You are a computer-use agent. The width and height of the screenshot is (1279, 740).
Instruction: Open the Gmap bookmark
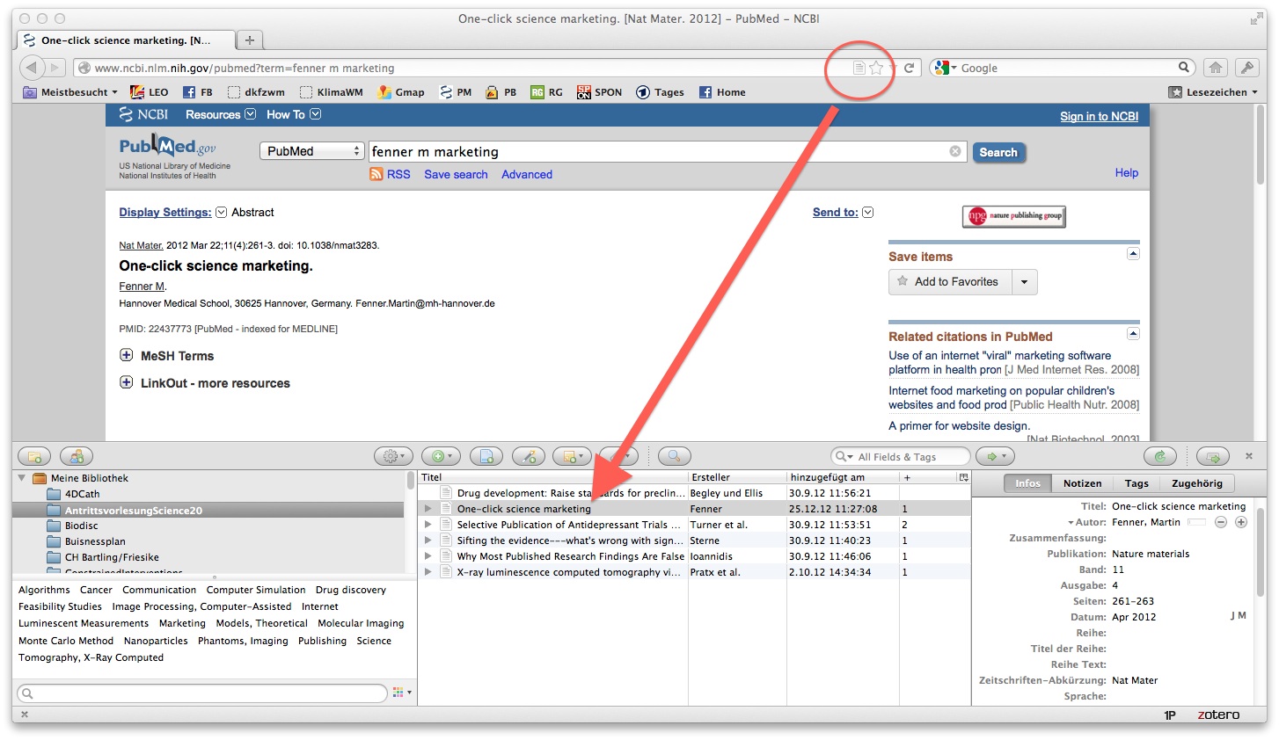pyautogui.click(x=401, y=92)
